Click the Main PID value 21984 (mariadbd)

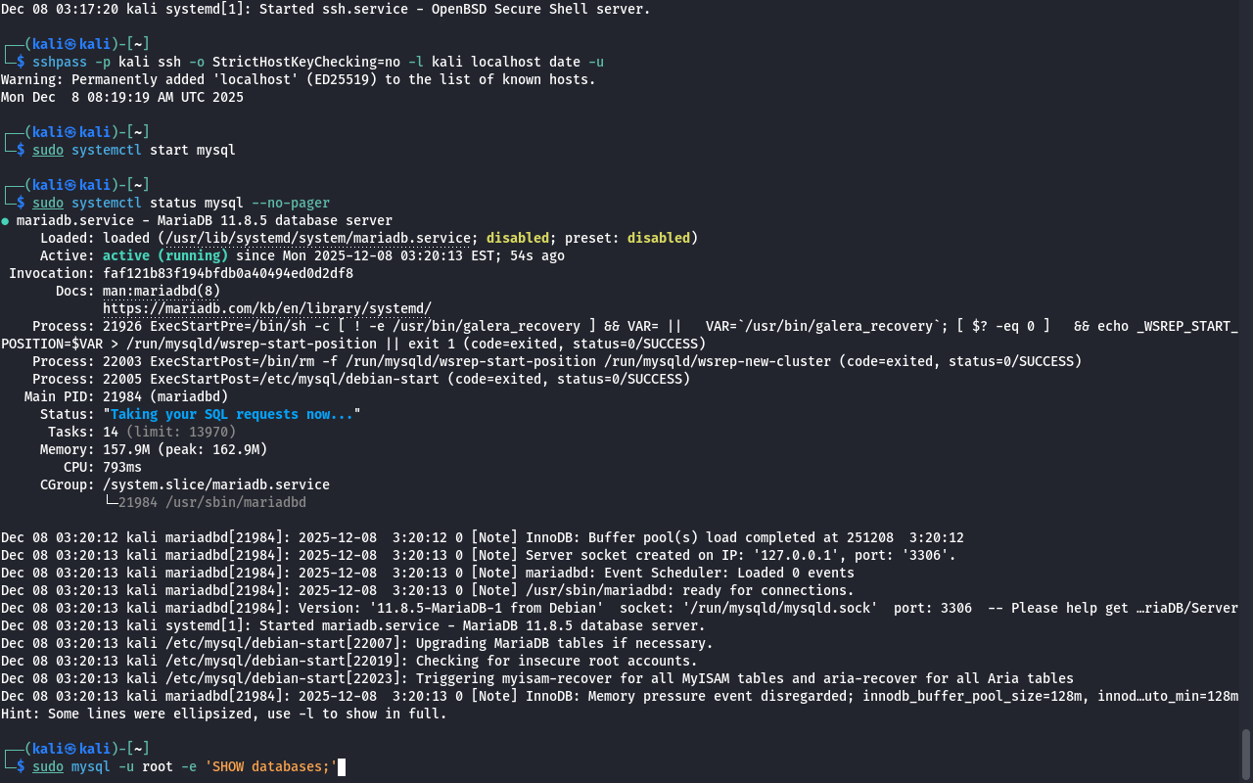(x=164, y=396)
